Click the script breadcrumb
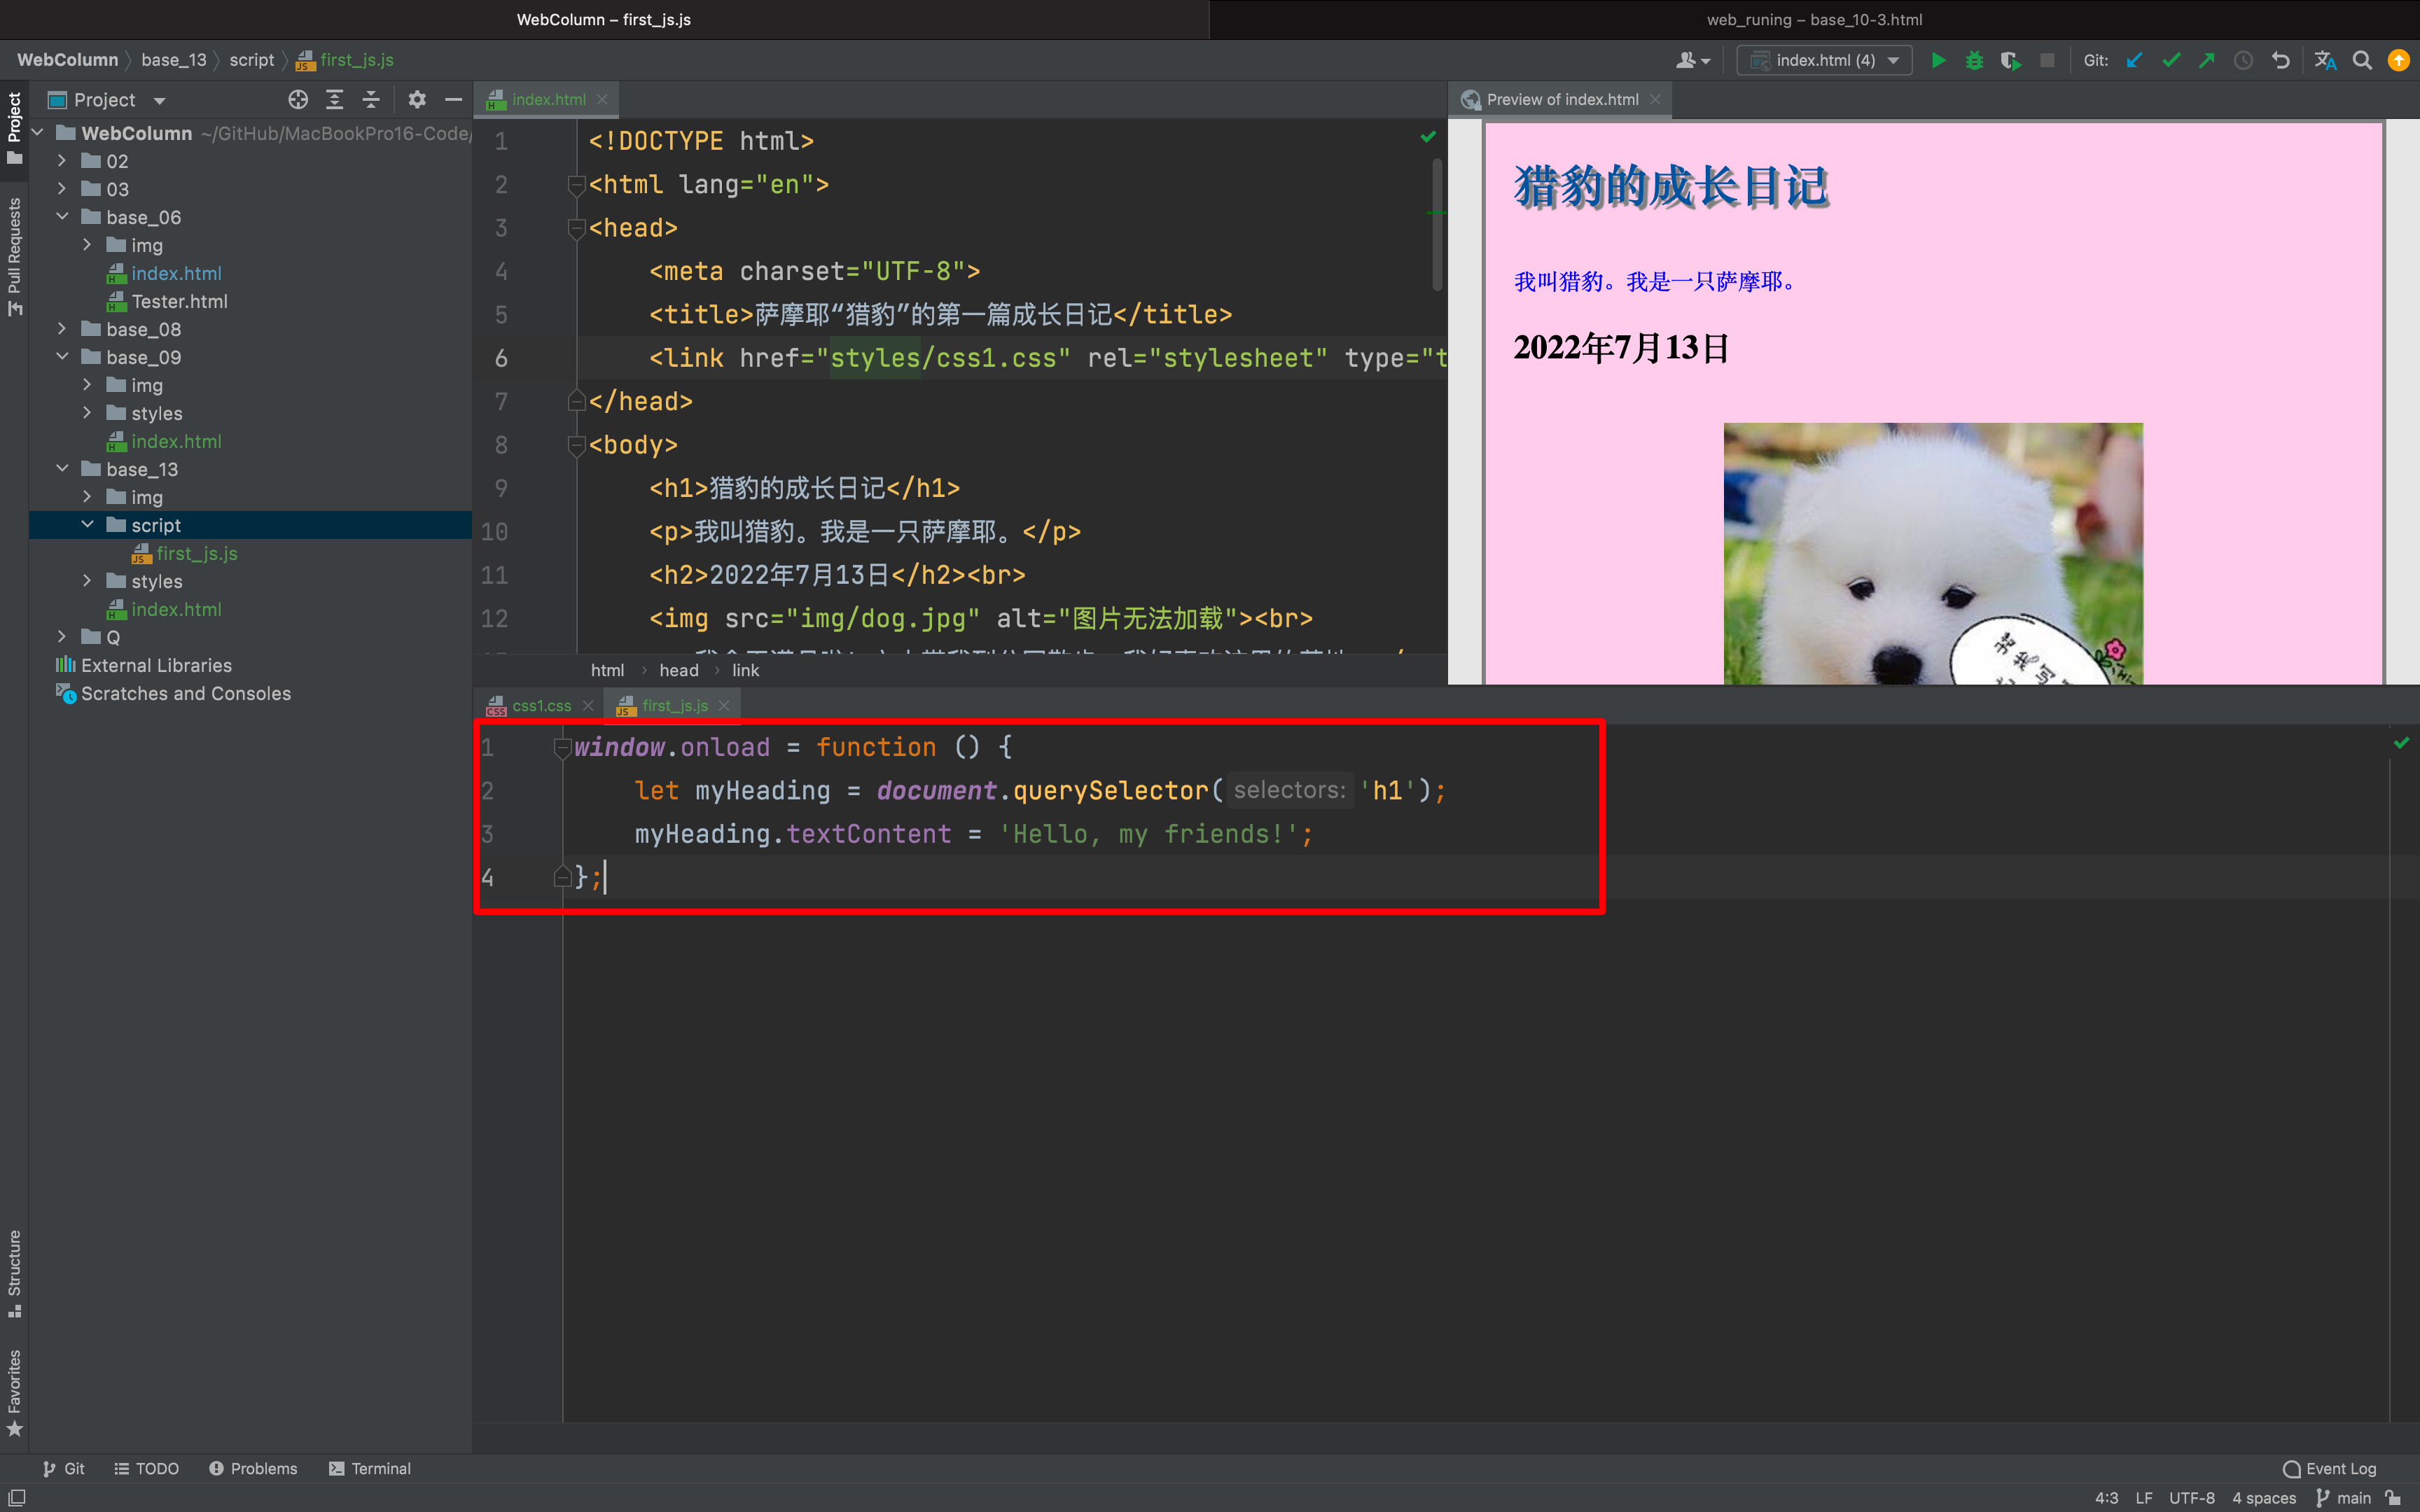The image size is (2420, 1512). click(252, 60)
